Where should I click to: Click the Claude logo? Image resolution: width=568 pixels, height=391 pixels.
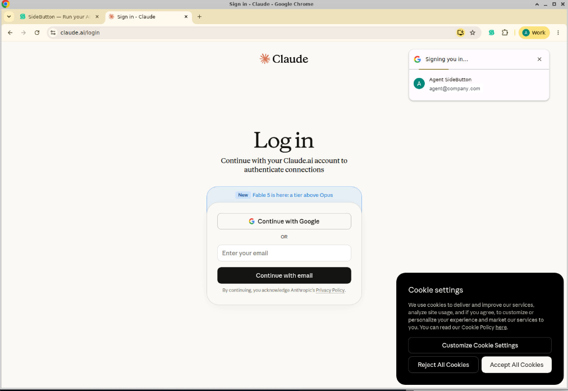pyautogui.click(x=283, y=59)
